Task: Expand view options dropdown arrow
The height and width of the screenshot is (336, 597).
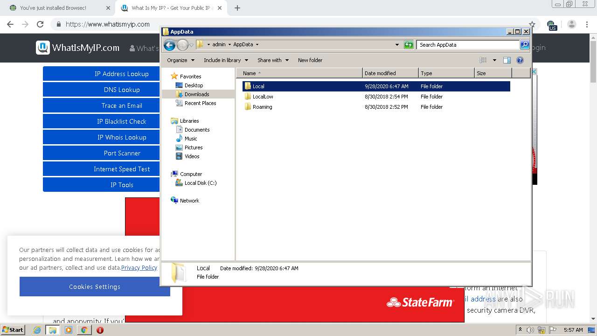Action: pyautogui.click(x=494, y=60)
